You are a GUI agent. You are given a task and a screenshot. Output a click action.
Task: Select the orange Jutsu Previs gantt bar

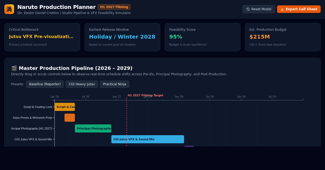70,118
